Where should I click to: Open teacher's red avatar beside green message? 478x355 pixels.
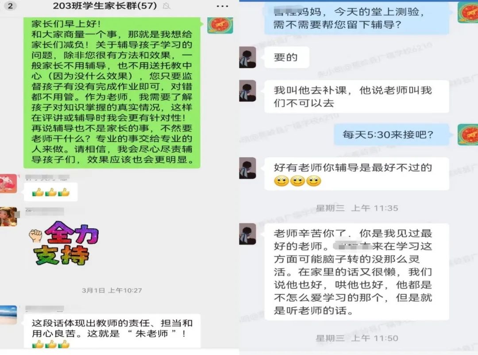pos(220,25)
